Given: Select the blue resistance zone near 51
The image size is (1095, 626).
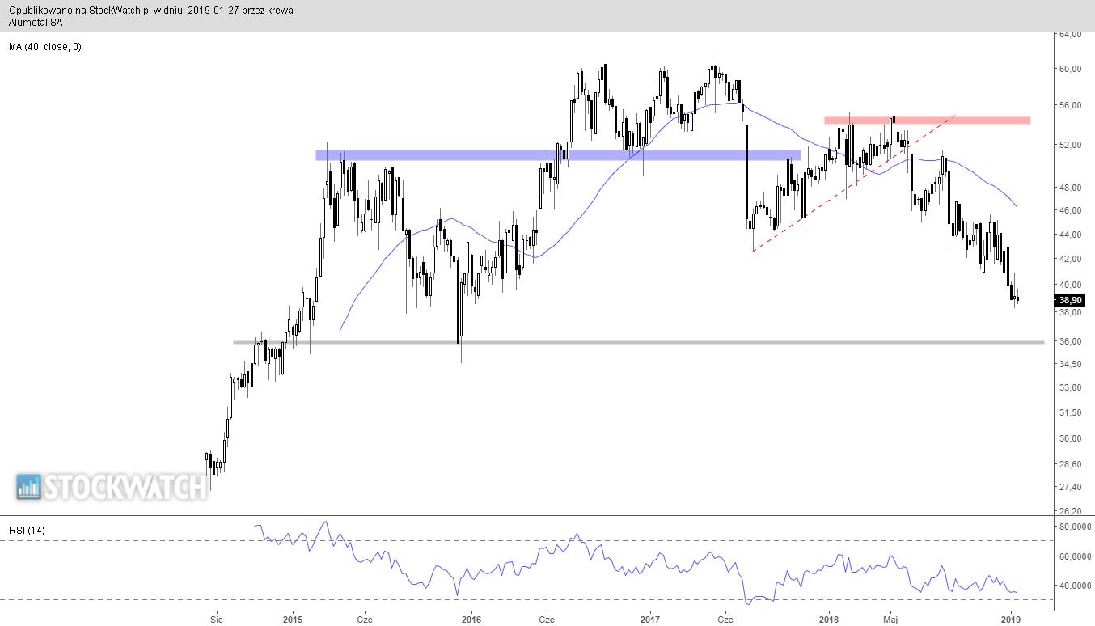Looking at the screenshot, I should pos(558,154).
